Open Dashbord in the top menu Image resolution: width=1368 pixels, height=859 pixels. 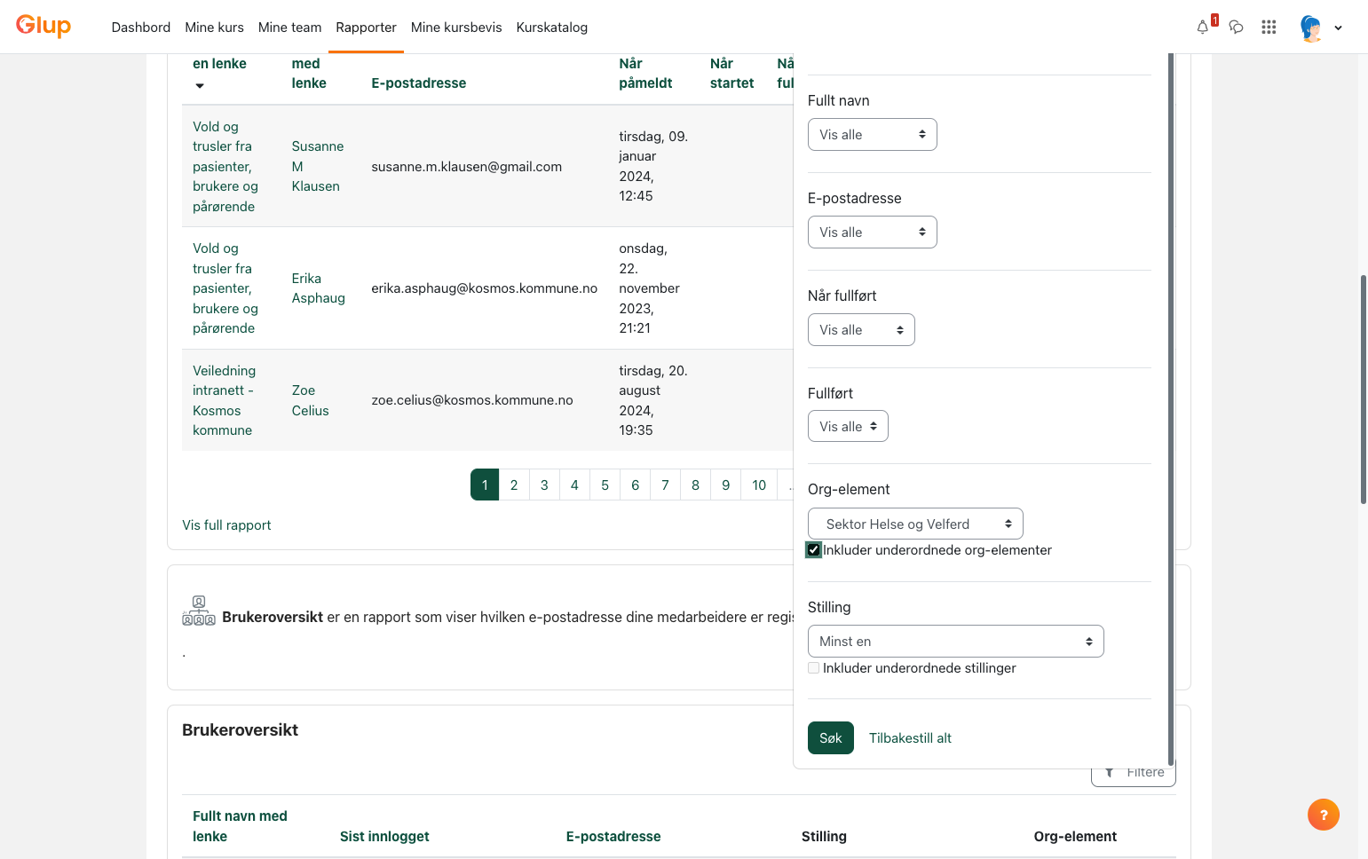click(141, 28)
